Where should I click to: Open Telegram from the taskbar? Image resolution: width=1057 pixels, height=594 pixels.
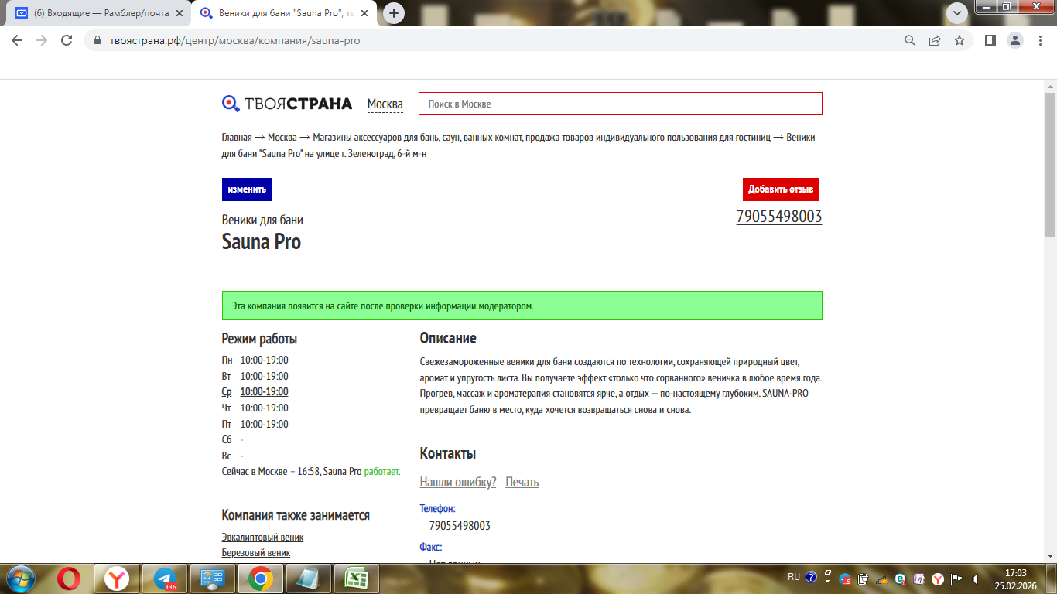click(165, 578)
